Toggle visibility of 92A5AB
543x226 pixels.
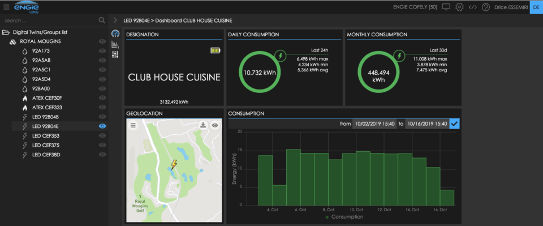[x=102, y=60]
